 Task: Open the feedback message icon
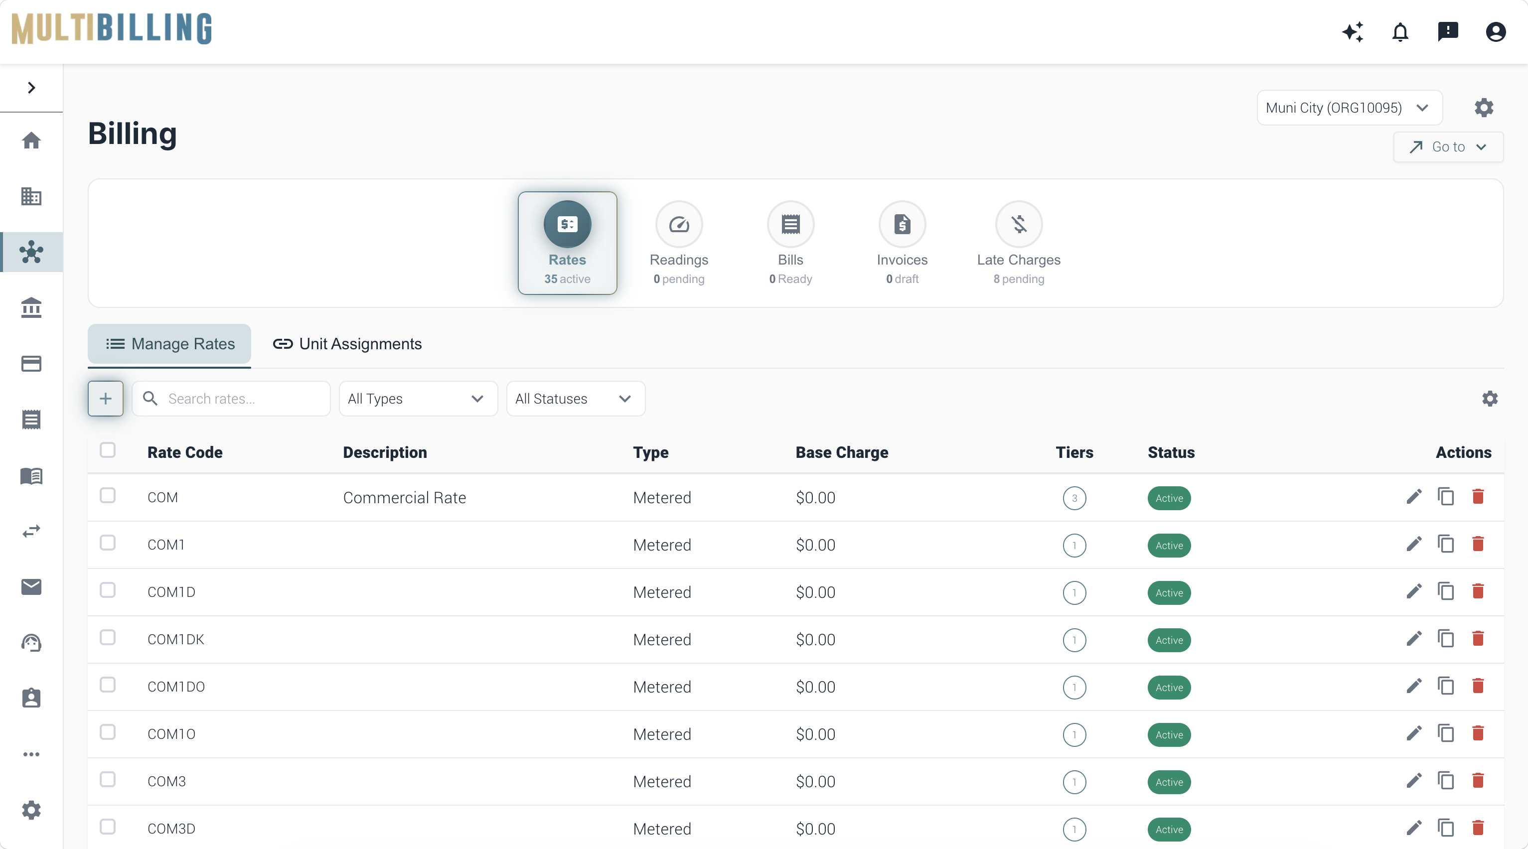[1448, 31]
